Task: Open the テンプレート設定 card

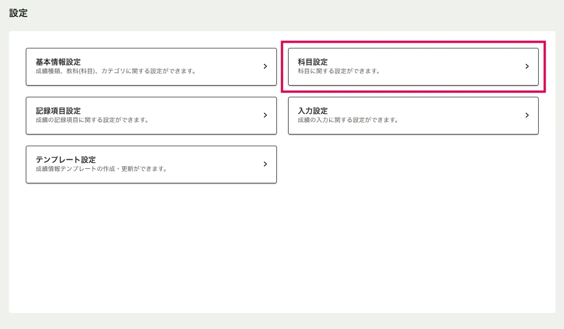Action: pos(151,164)
